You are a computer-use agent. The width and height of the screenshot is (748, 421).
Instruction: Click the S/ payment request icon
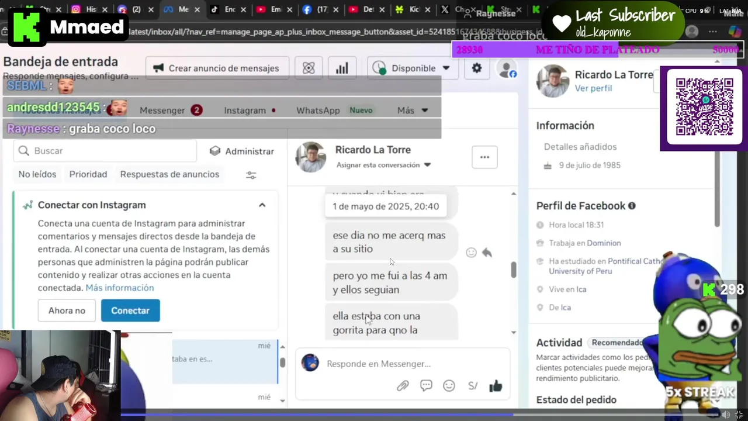(x=473, y=386)
